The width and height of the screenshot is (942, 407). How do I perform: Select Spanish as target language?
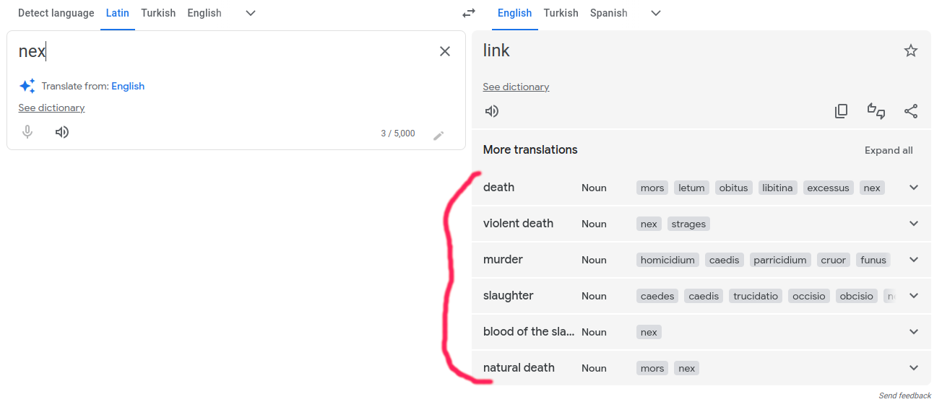coord(609,13)
